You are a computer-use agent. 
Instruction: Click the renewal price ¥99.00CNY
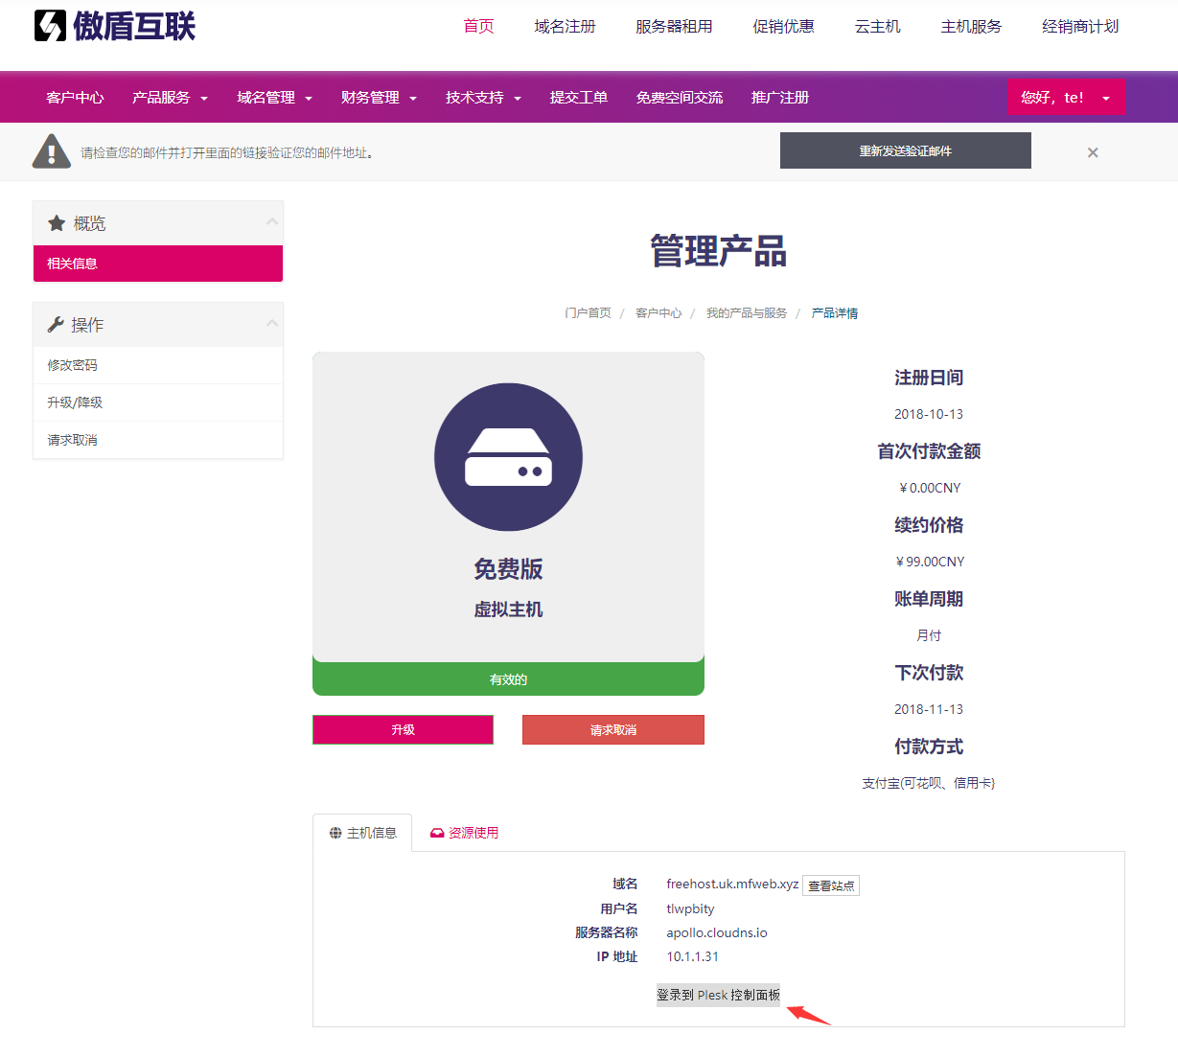tap(930, 562)
